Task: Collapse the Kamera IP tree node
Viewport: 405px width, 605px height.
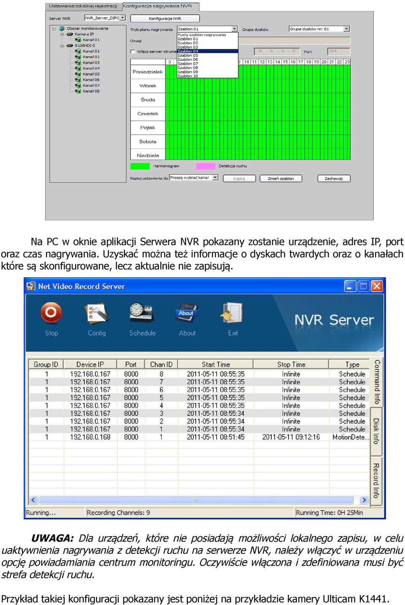Action: pos(62,34)
